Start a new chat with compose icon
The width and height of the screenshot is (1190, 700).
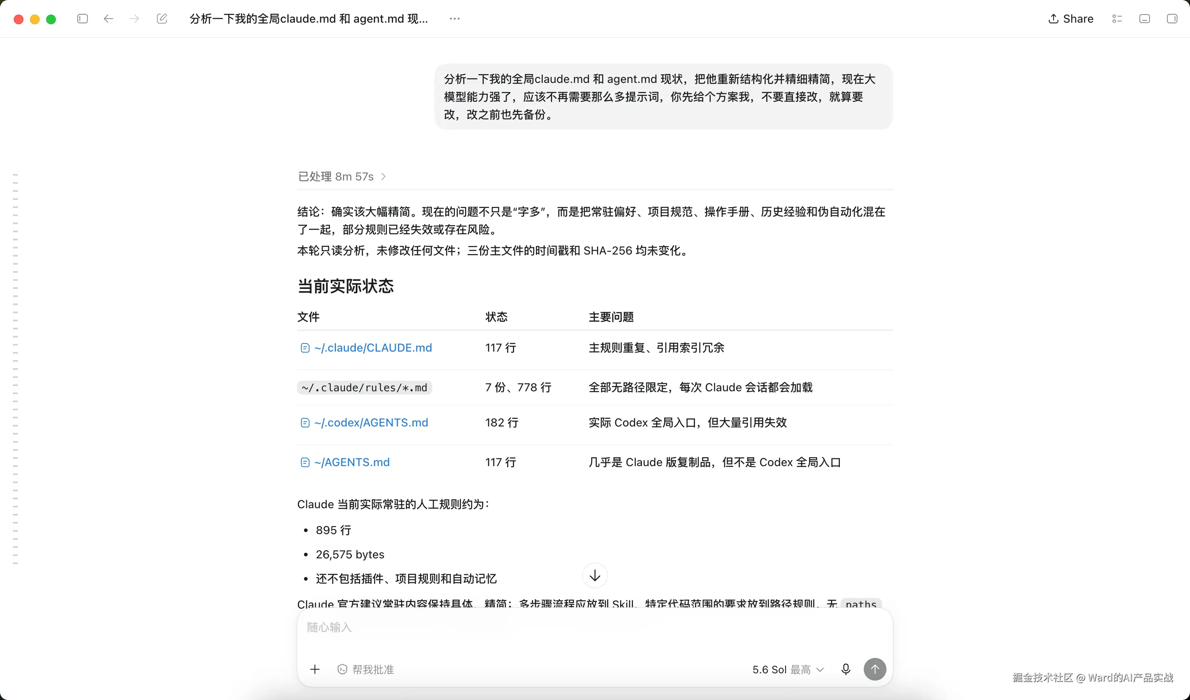pyautogui.click(x=162, y=19)
